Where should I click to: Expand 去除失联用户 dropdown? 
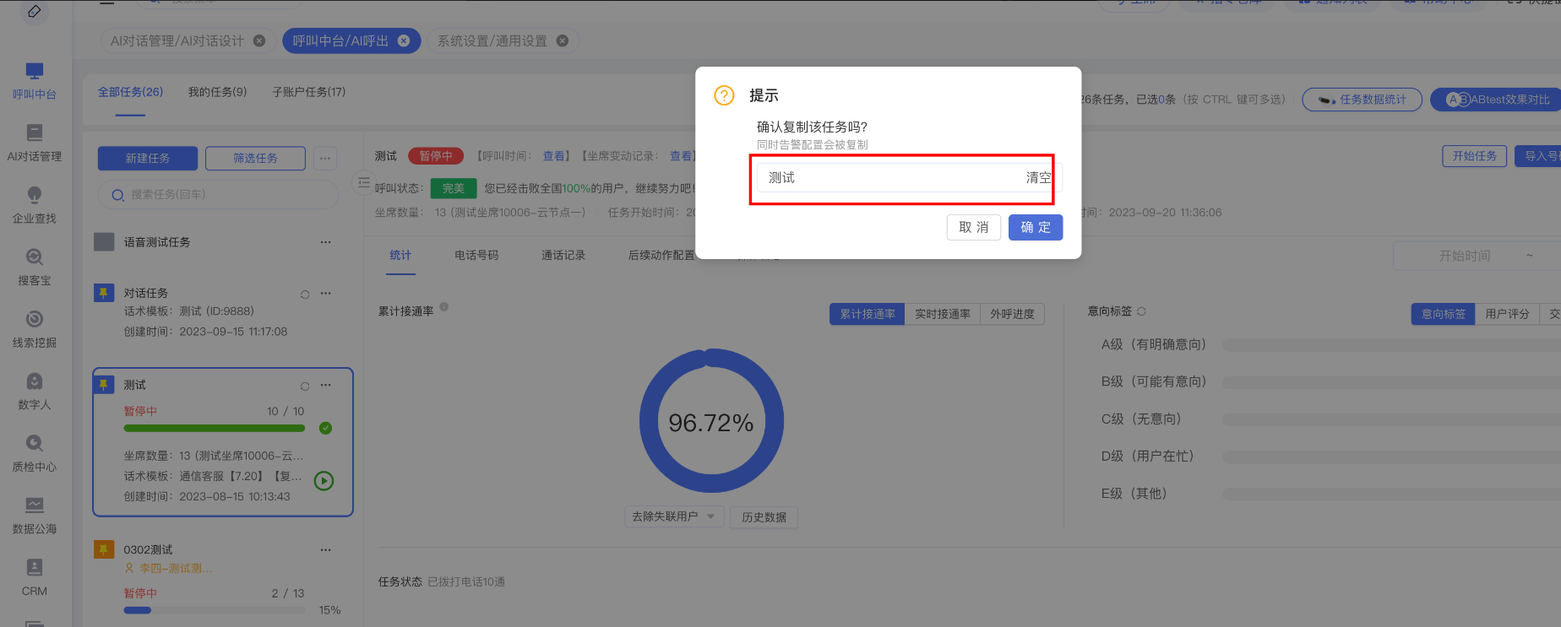click(x=673, y=516)
